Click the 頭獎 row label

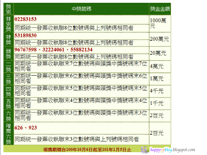pyautogui.click(x=8, y=54)
